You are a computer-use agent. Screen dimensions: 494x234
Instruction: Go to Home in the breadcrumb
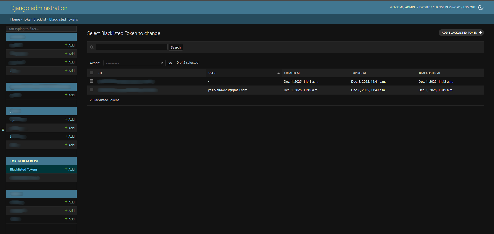(x=15, y=19)
